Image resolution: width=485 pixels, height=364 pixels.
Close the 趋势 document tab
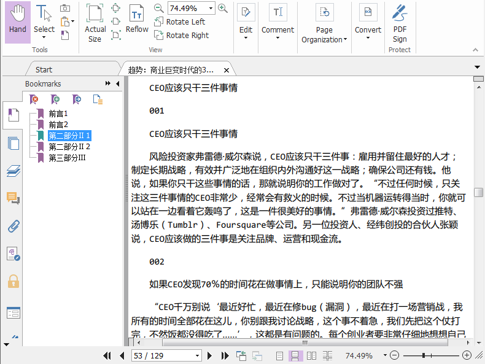(227, 70)
